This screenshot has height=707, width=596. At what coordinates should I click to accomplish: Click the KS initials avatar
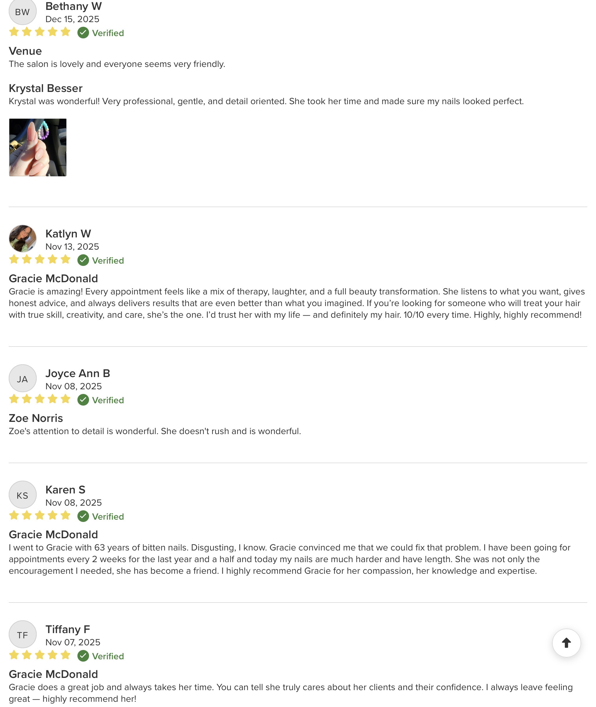[x=23, y=495]
